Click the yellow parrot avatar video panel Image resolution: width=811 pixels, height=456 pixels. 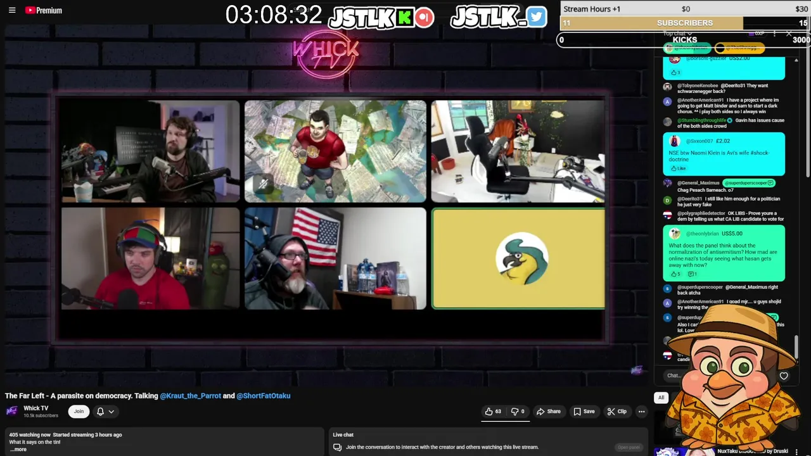tap(518, 259)
